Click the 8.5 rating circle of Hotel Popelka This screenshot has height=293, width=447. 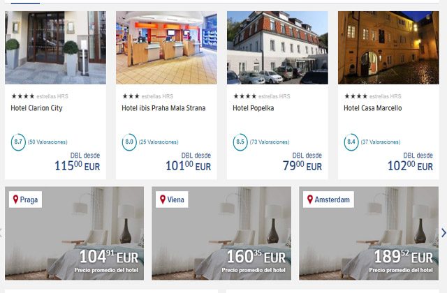(240, 142)
